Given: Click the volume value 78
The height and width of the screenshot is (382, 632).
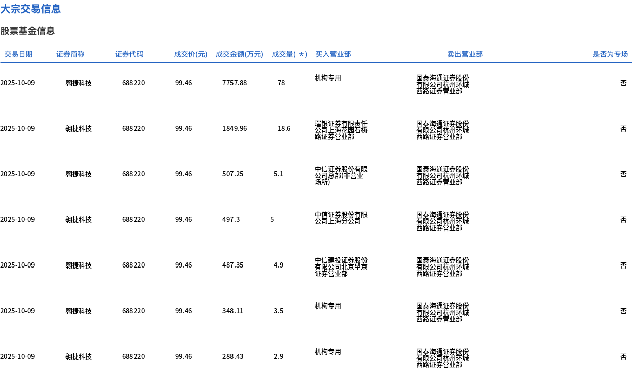Looking at the screenshot, I should click(281, 83).
